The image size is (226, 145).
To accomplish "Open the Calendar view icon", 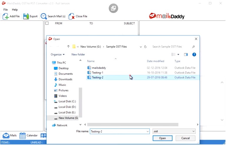I will [x=23, y=136].
